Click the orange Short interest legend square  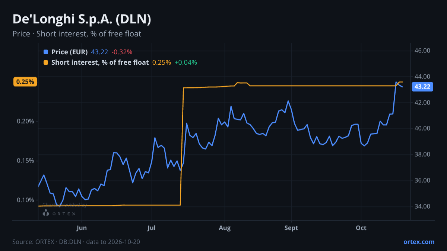point(46,62)
